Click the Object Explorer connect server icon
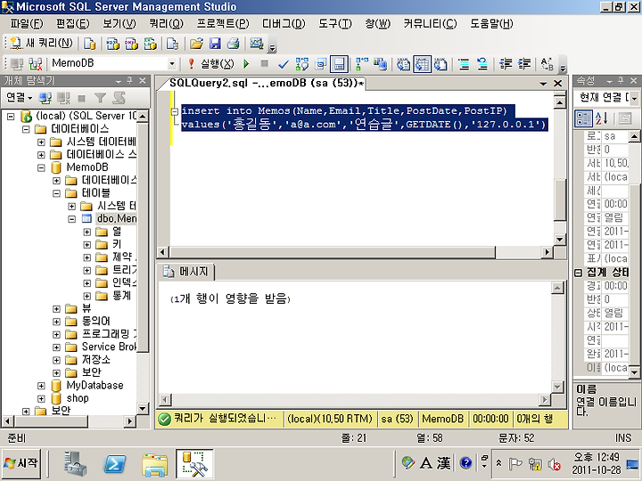This screenshot has height=481, width=642. pos(45,98)
